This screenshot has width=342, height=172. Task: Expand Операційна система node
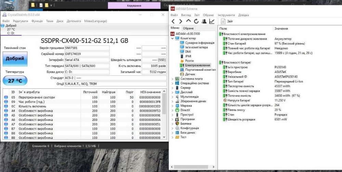[172, 83]
